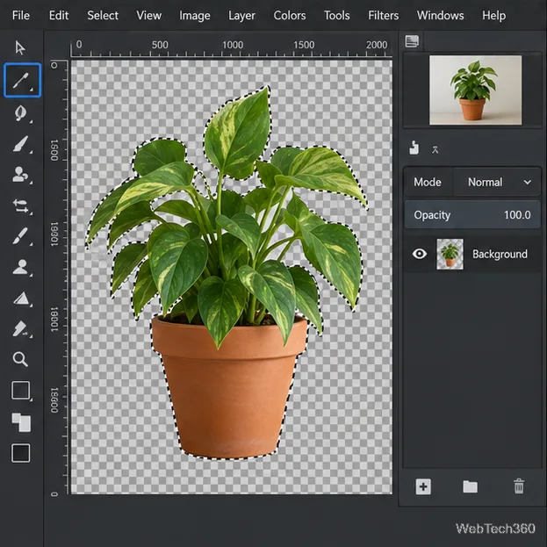Image resolution: width=547 pixels, height=547 pixels.
Task: Open the Windows menu
Action: (x=440, y=15)
